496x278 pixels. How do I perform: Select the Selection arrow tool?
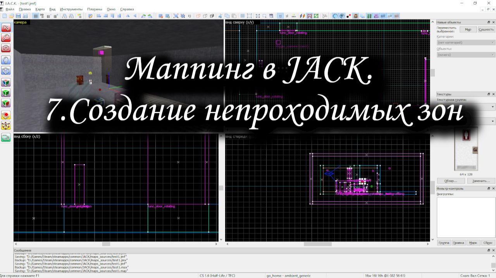point(6,27)
